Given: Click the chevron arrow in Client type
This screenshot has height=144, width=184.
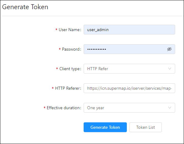Looking at the screenshot, I should 170,69.
